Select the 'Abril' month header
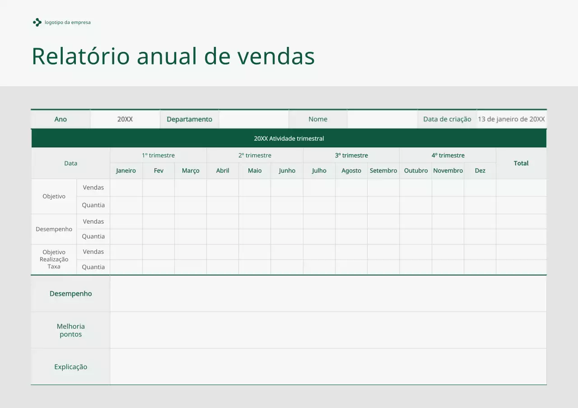 coord(223,170)
